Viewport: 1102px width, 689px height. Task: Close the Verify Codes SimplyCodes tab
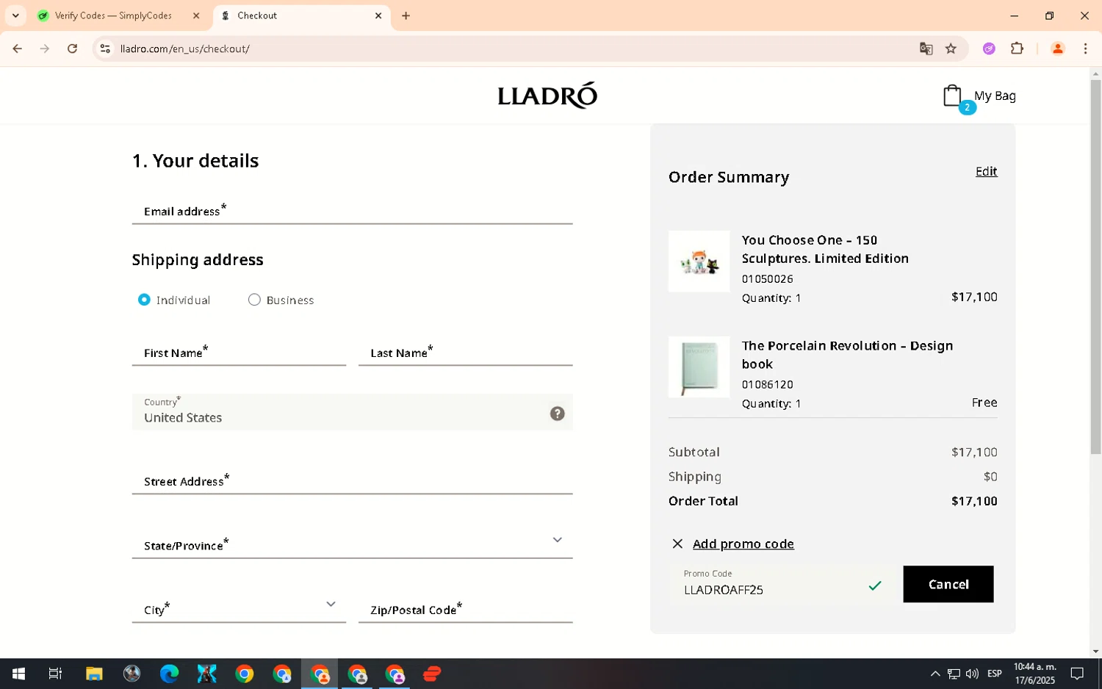tap(196, 15)
